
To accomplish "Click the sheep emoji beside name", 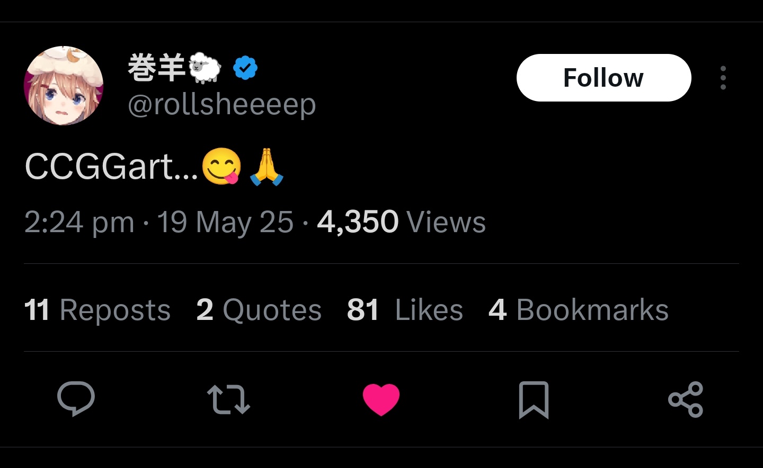I will (x=205, y=68).
